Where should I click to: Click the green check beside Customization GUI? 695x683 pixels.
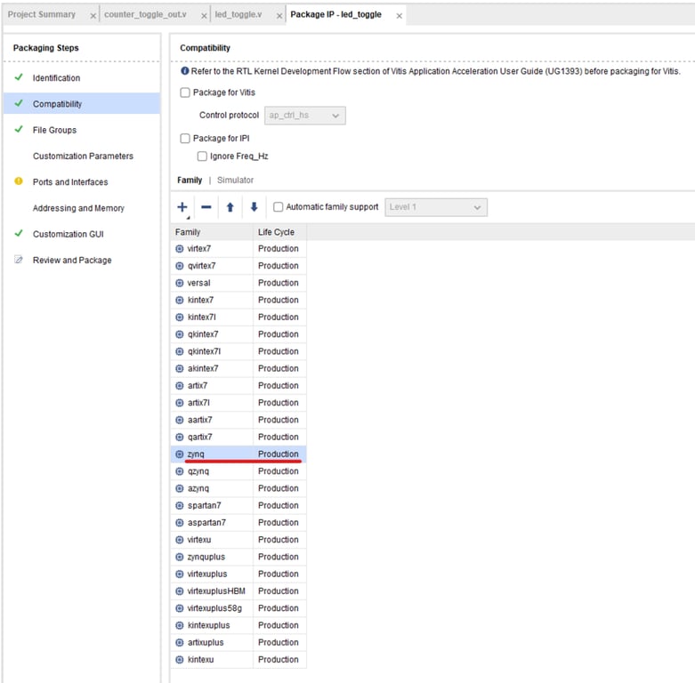point(19,233)
